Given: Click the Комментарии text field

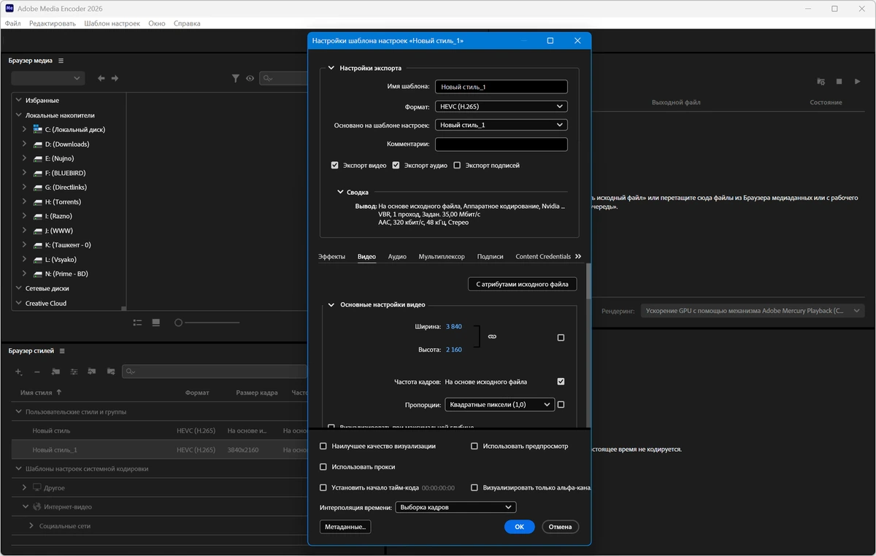Looking at the screenshot, I should click(502, 144).
